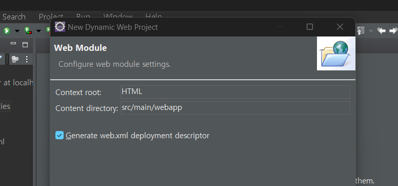The image size is (398, 186).
Task: Open the Project menu
Action: click(51, 16)
